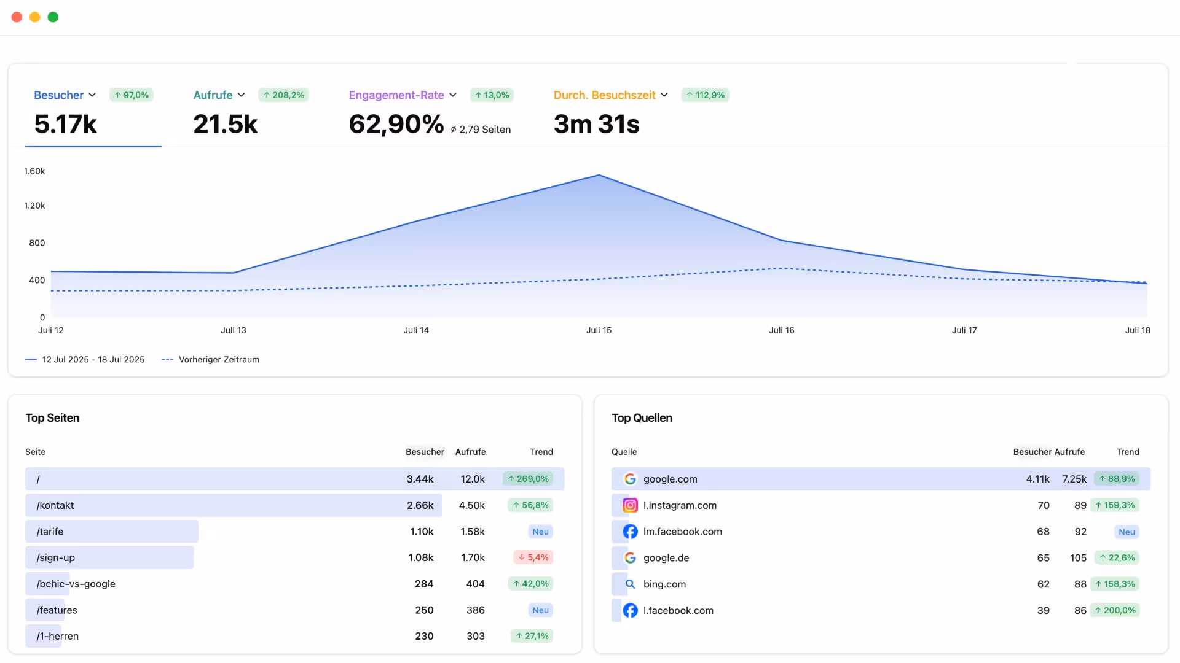Click the Instagram icon in Top Quellen
The image size is (1180, 663).
click(x=630, y=505)
